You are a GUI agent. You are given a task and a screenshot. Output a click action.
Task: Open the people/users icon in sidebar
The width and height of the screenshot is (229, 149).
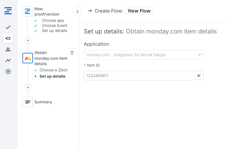click(8, 50)
